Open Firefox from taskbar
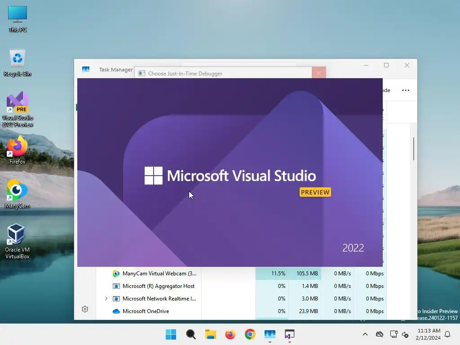 coord(230,334)
